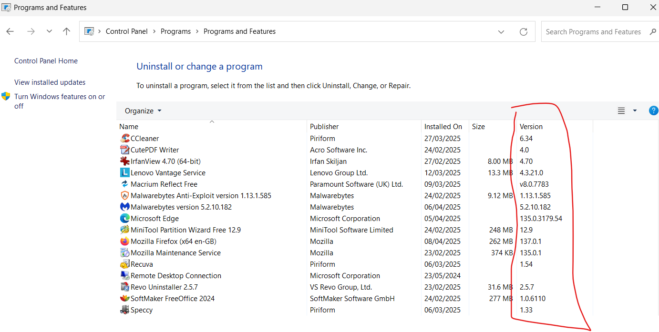The height and width of the screenshot is (332, 659).
Task: Click the Malwarebytes version 5.2.10.182 icon
Action: (125, 207)
